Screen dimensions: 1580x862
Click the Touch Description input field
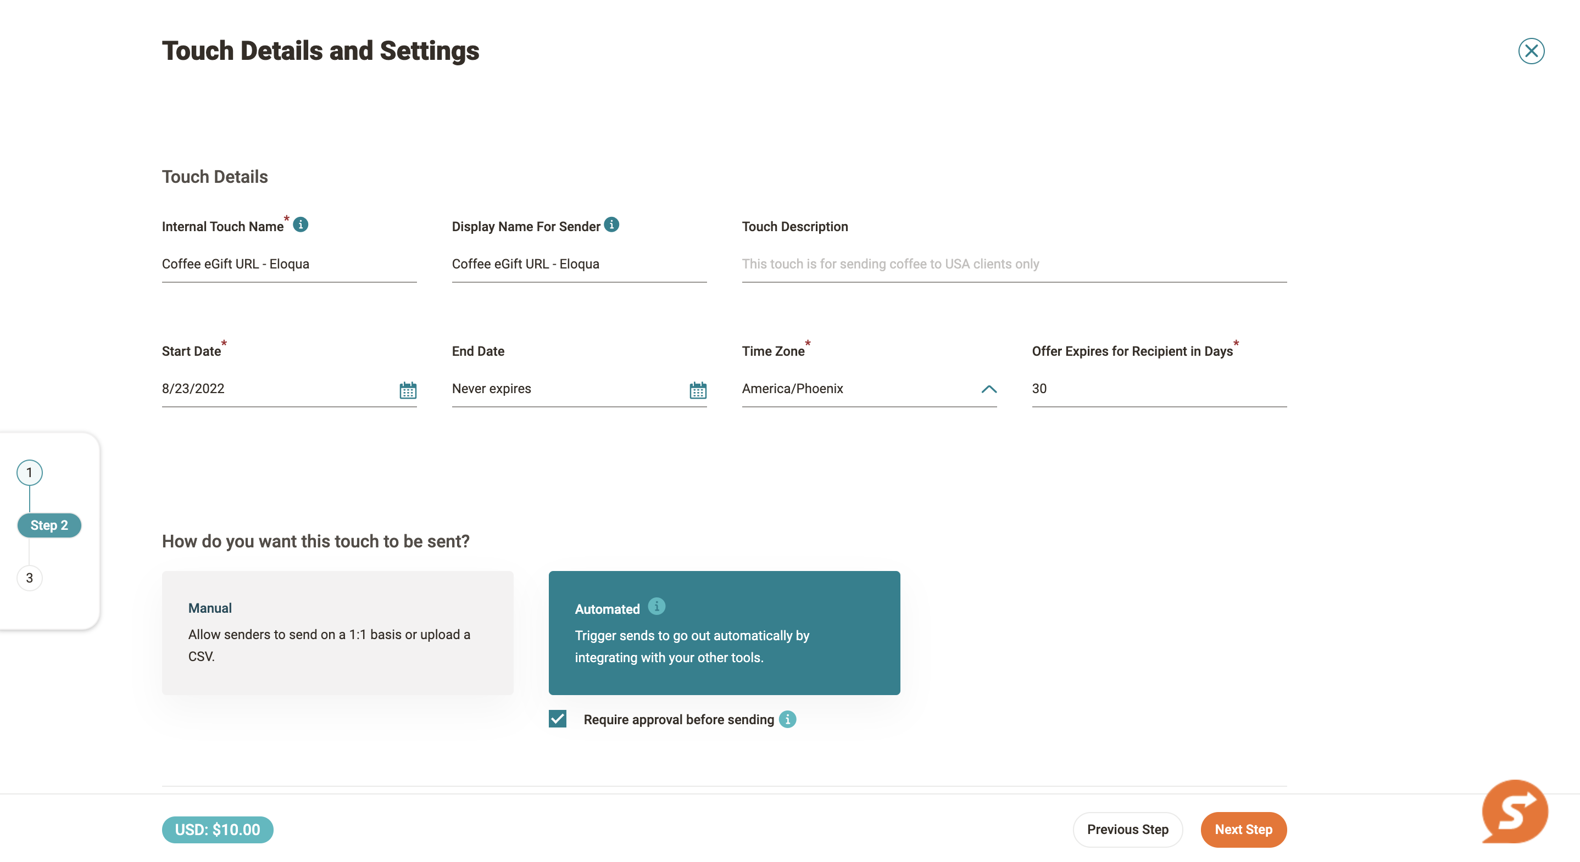[1014, 264]
